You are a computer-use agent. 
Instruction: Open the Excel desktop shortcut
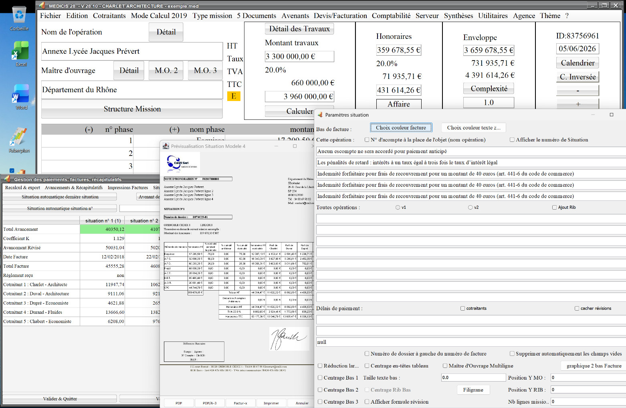click(20, 54)
